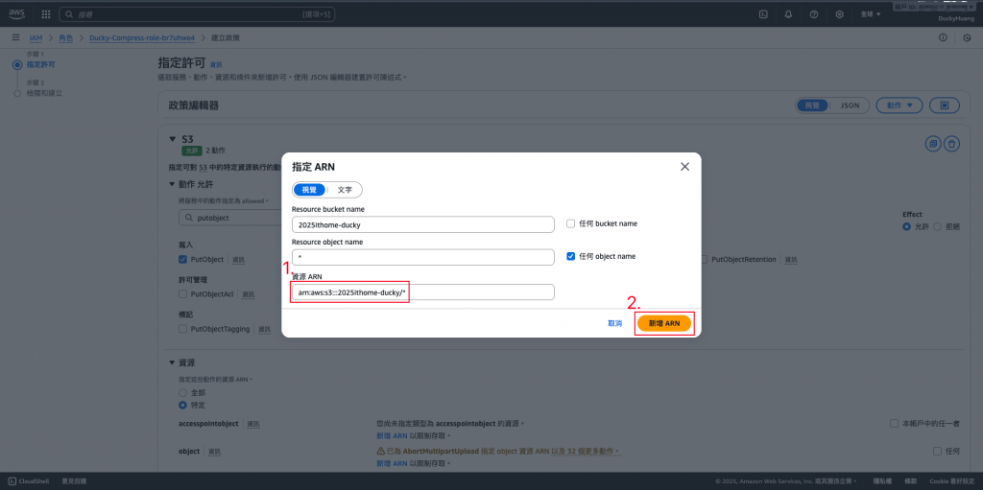The width and height of the screenshot is (983, 490).
Task: Click 新增 ARN link under object
Action: 392,463
